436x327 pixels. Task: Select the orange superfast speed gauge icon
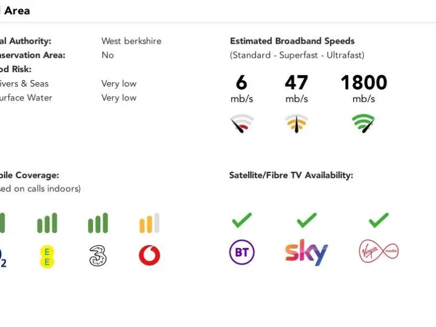[296, 123]
